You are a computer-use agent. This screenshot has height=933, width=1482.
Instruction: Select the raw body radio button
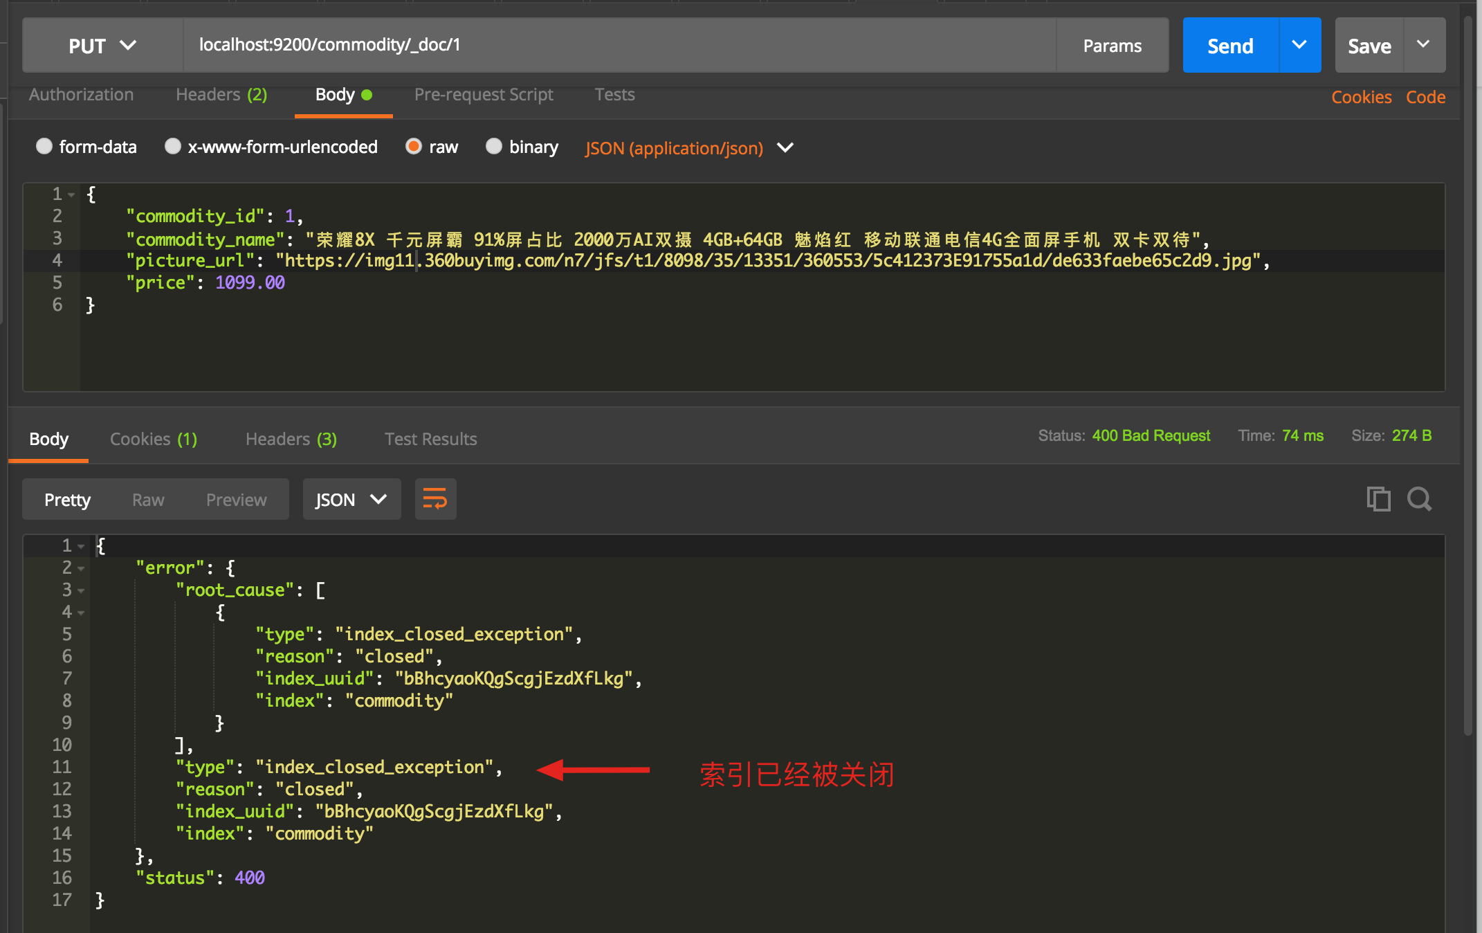pyautogui.click(x=414, y=146)
